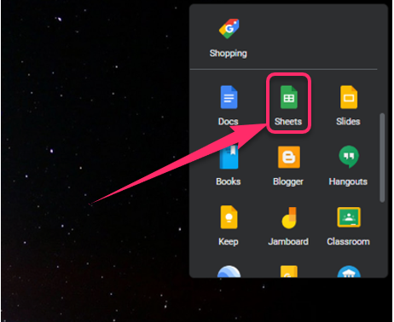This screenshot has height=322, width=394.
Task: Click the "Keep" label text
Action: [x=229, y=242]
